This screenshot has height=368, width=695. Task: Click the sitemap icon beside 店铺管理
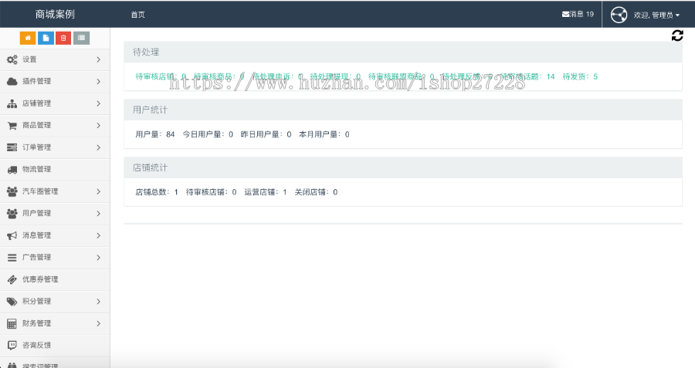(x=12, y=103)
